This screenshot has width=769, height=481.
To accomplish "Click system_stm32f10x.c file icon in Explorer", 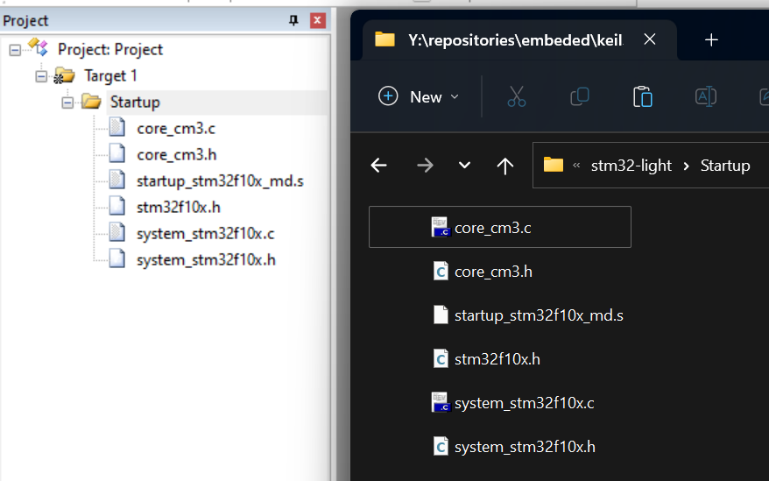I will click(441, 402).
